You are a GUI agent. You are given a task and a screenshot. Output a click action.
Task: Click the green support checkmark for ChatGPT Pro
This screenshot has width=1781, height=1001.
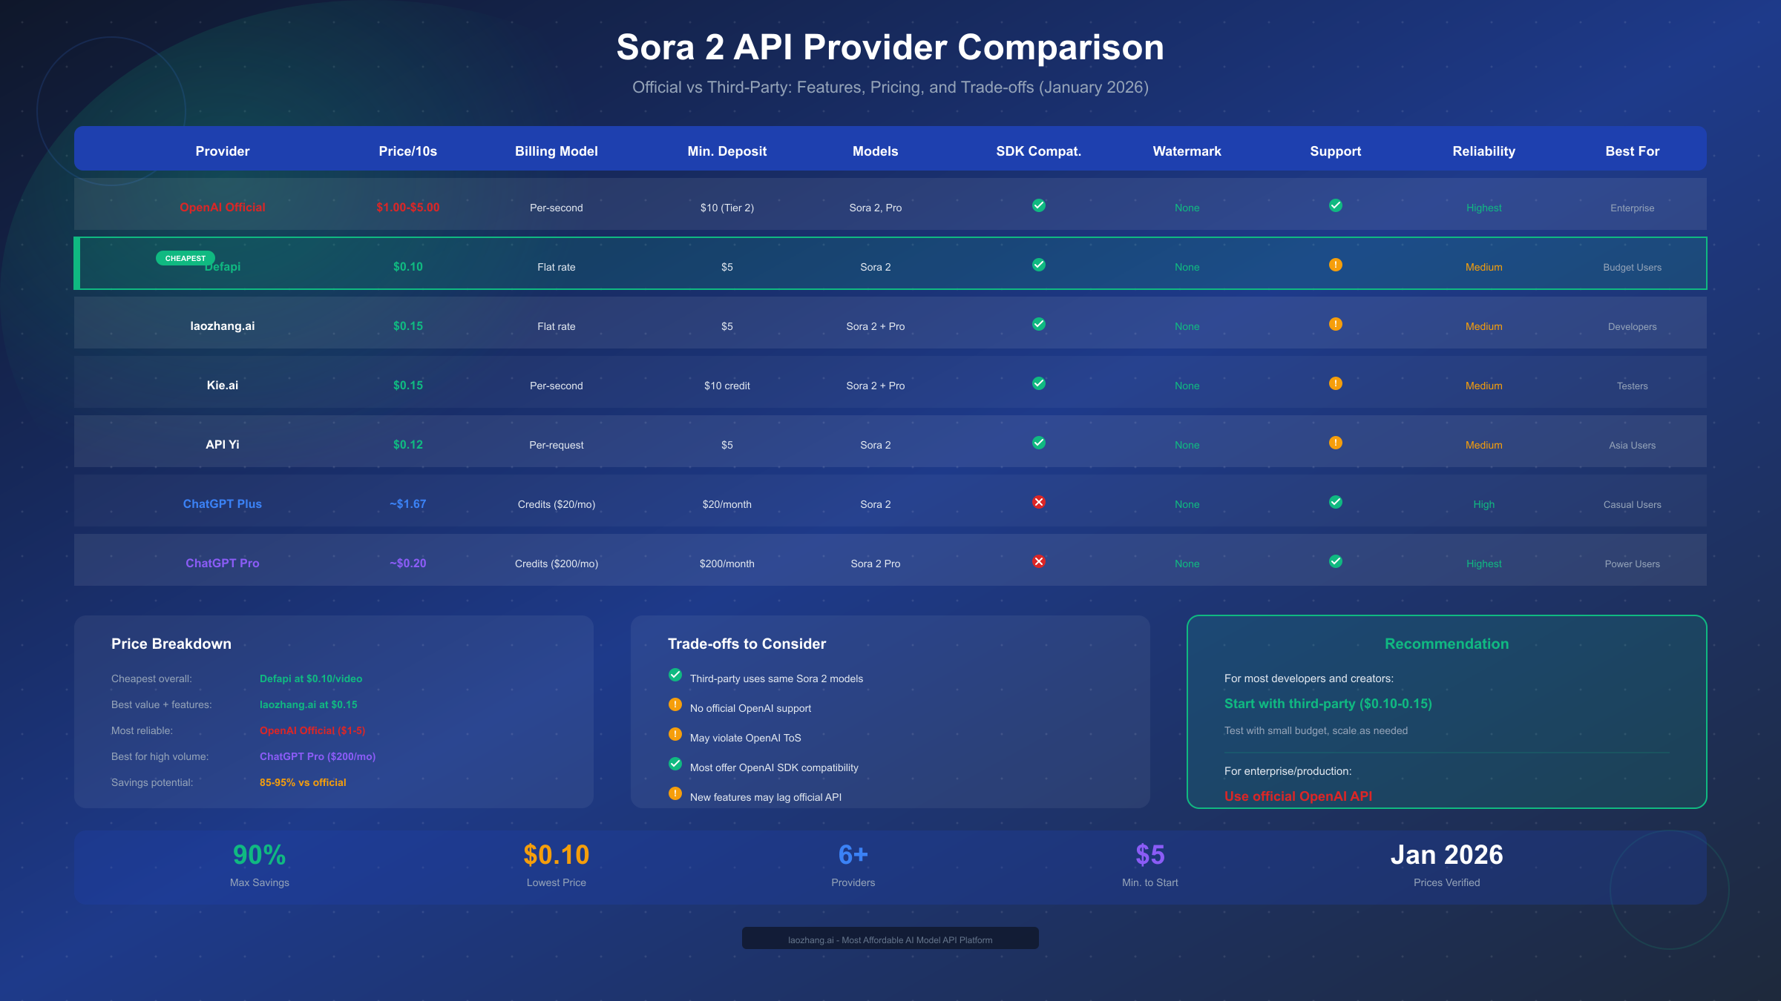pyautogui.click(x=1336, y=561)
